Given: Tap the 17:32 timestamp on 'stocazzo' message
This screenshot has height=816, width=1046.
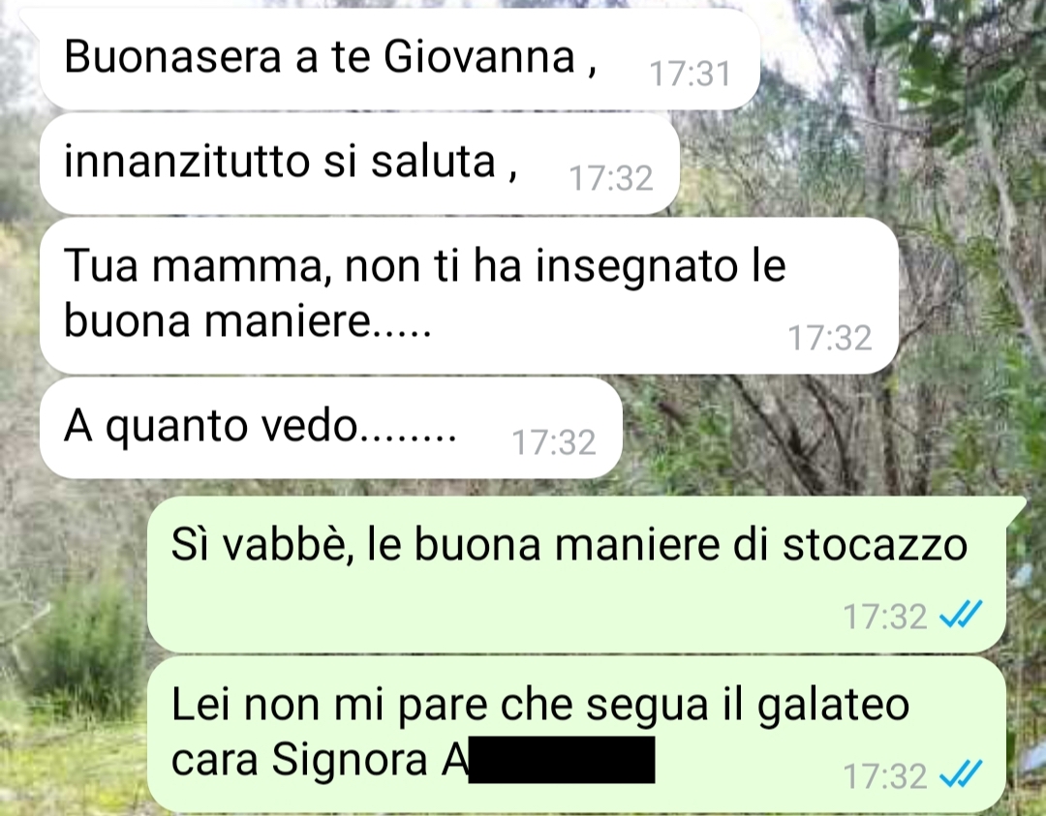Looking at the screenshot, I should (885, 616).
